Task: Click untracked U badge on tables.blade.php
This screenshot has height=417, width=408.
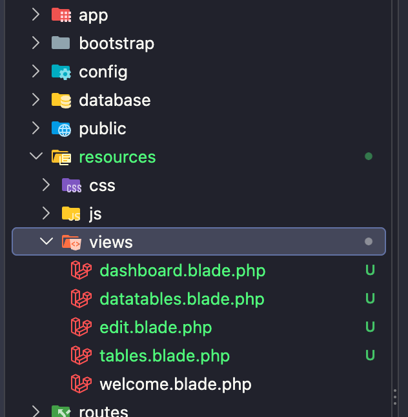Action: click(370, 356)
